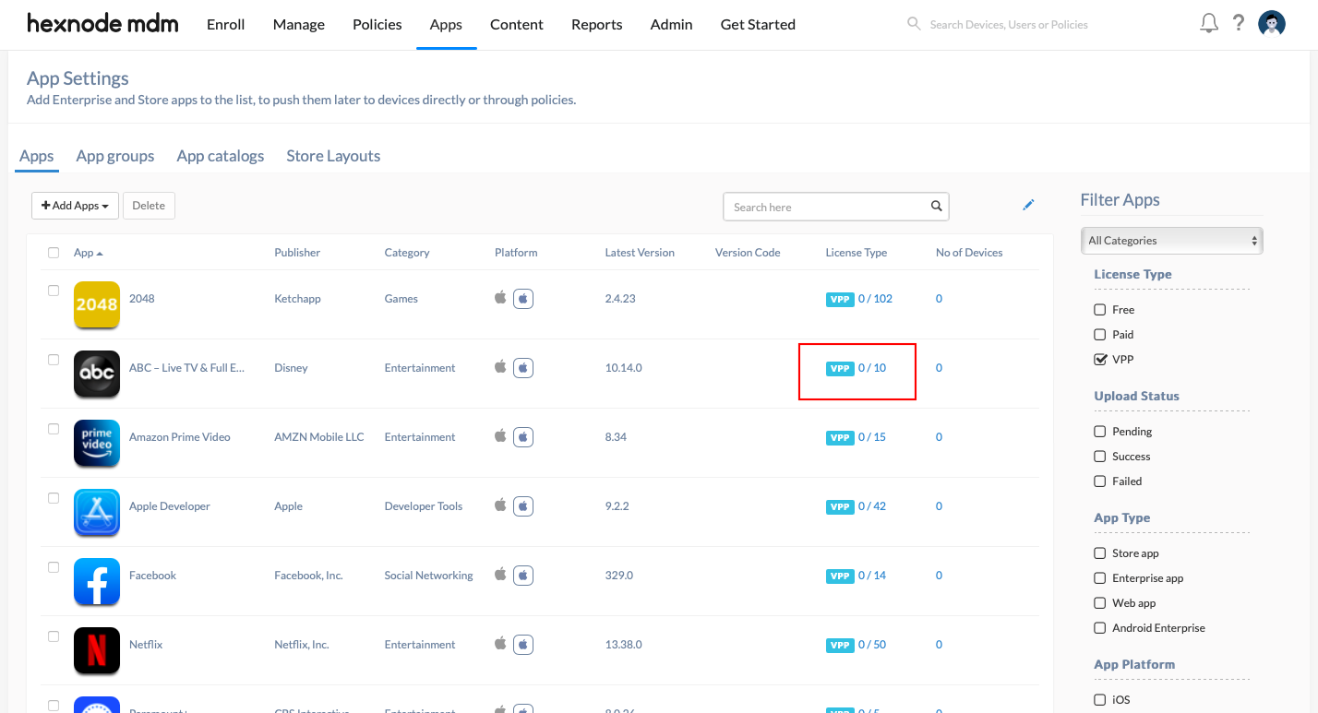The width and height of the screenshot is (1318, 713).
Task: Enable the iOS platform filter
Action: 1100,700
